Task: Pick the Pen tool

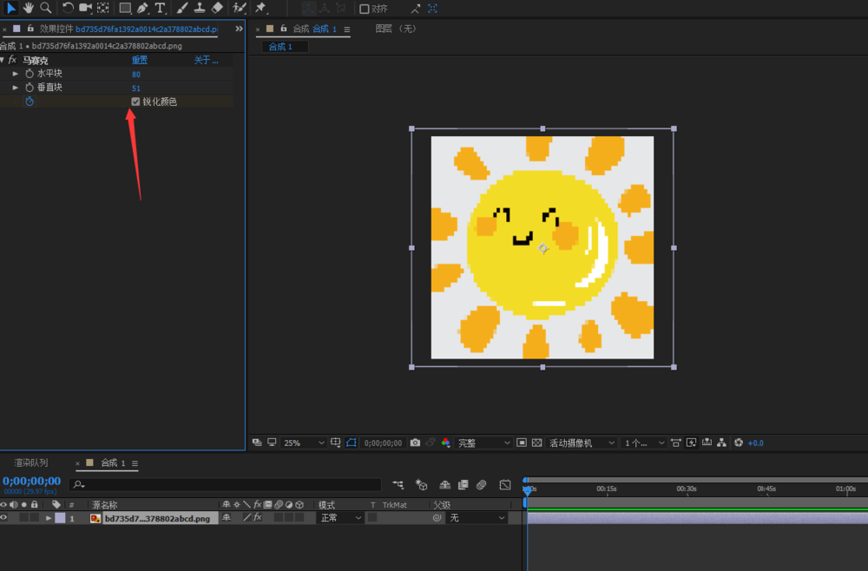Action: tap(142, 8)
